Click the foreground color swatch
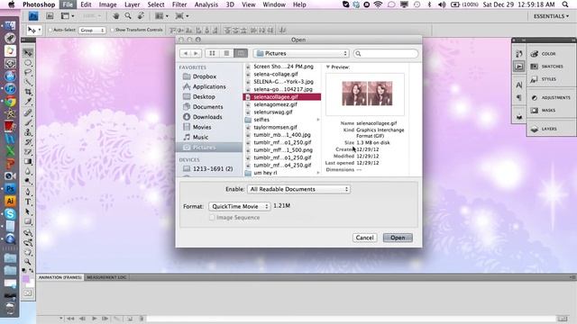The width and height of the screenshot is (577, 324). [x=25, y=279]
